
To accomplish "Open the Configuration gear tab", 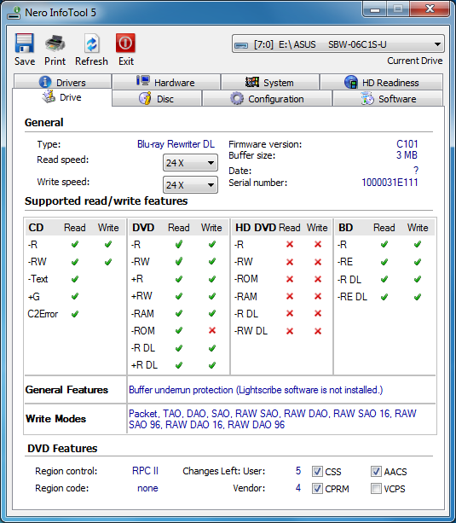I will click(267, 99).
